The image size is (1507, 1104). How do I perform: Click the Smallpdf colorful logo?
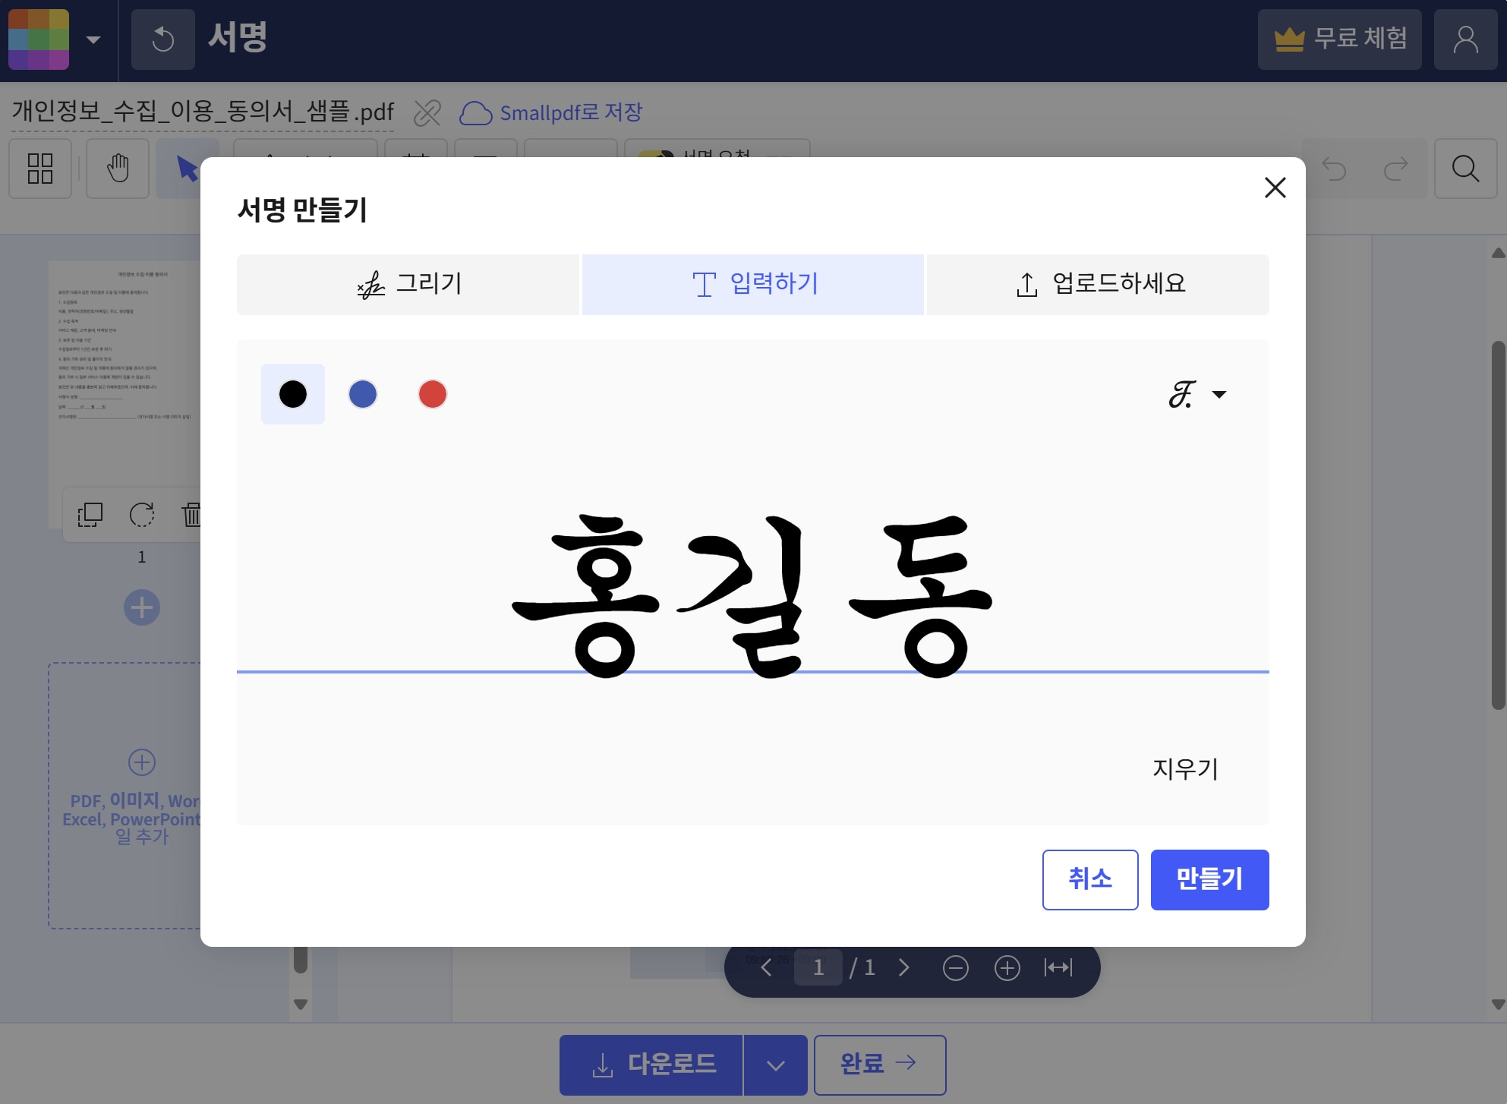39,39
